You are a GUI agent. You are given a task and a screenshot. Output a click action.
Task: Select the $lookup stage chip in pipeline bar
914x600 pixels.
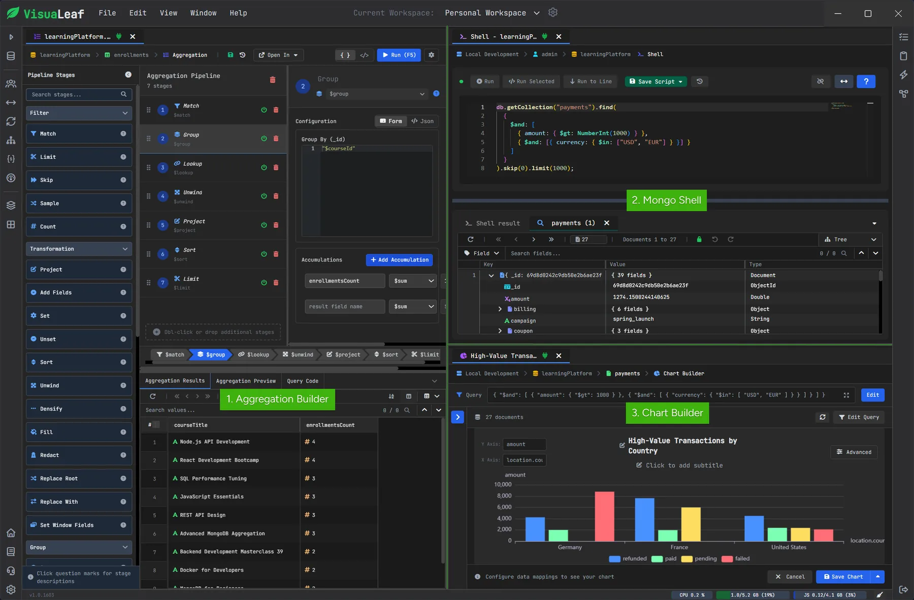click(x=254, y=354)
